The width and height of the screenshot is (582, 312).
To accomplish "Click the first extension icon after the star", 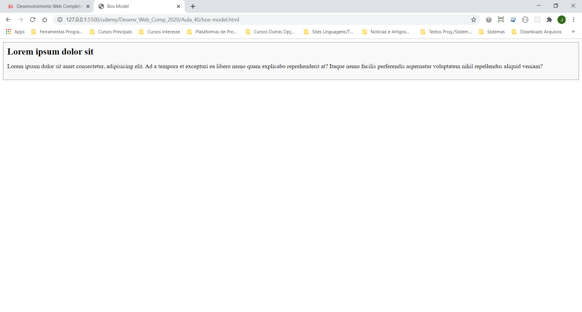I will 489,20.
